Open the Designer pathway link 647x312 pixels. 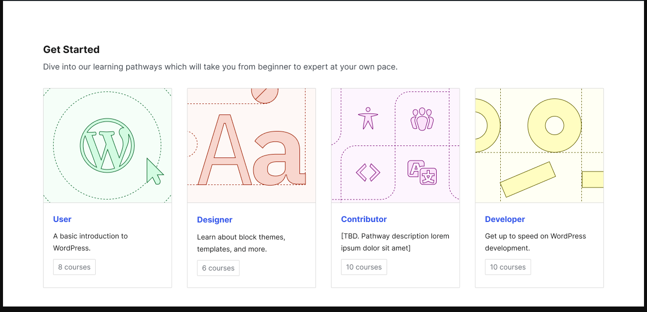click(215, 219)
